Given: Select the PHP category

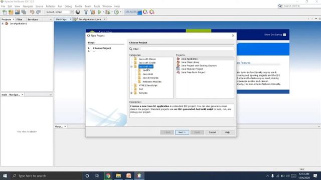Looking at the screenshot, I should pyautogui.click(x=141, y=89).
